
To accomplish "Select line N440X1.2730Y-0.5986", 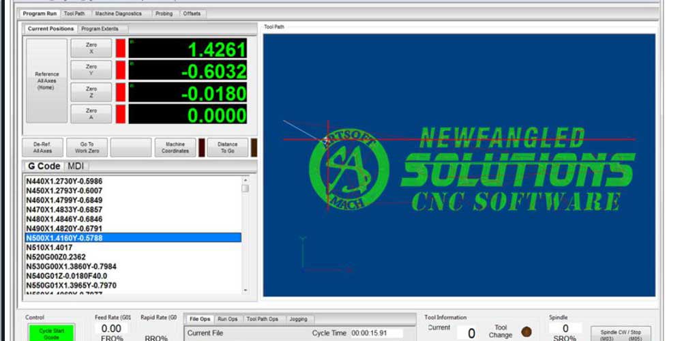I will pyautogui.click(x=133, y=181).
